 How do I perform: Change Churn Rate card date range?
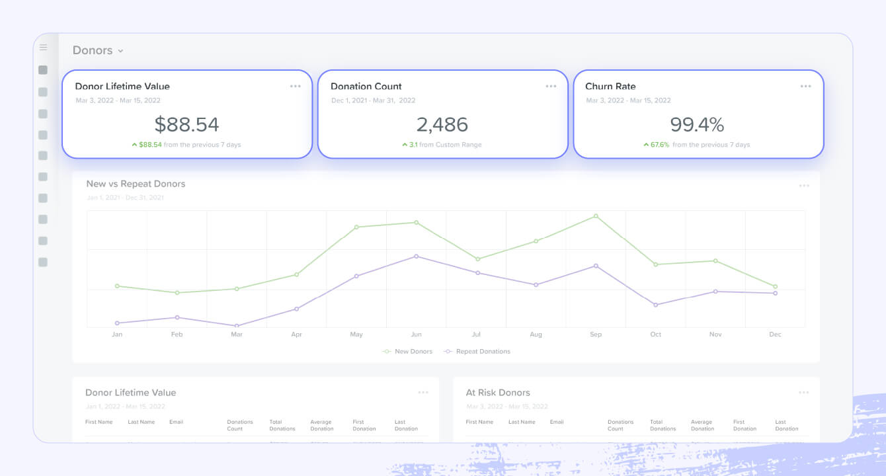(x=628, y=100)
